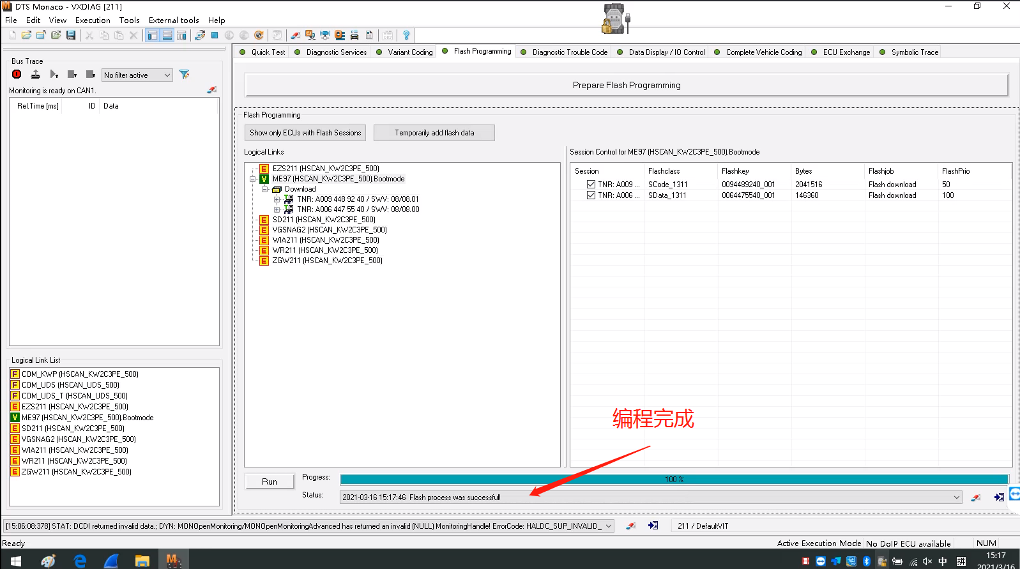This screenshot has width=1020, height=569.
Task: Click Temporarily add flash data button
Action: coord(434,133)
